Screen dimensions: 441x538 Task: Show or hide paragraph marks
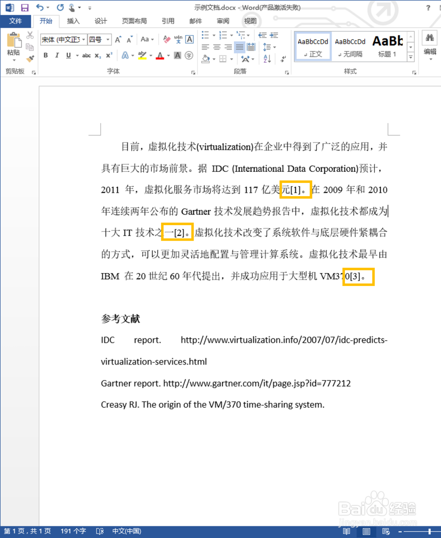pos(284,59)
